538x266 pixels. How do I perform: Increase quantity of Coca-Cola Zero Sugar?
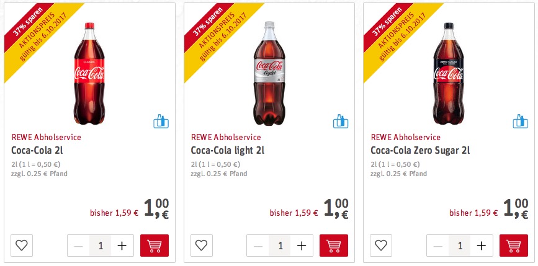(x=482, y=246)
